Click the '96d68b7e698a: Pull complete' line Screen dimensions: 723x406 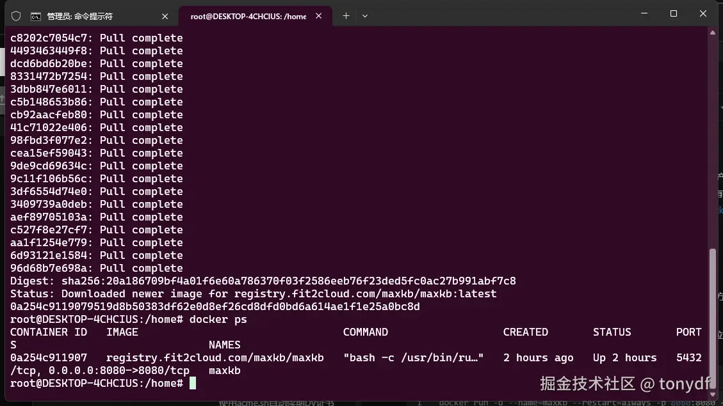(x=96, y=269)
